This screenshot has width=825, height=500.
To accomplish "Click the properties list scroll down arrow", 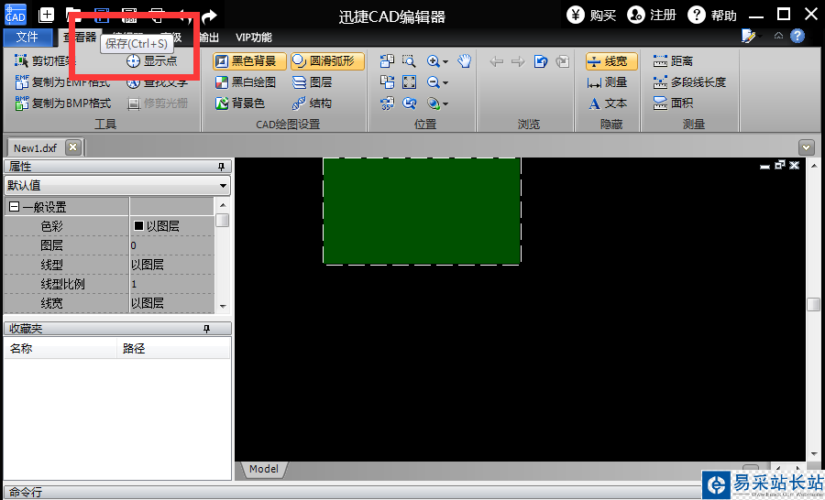I will [223, 307].
